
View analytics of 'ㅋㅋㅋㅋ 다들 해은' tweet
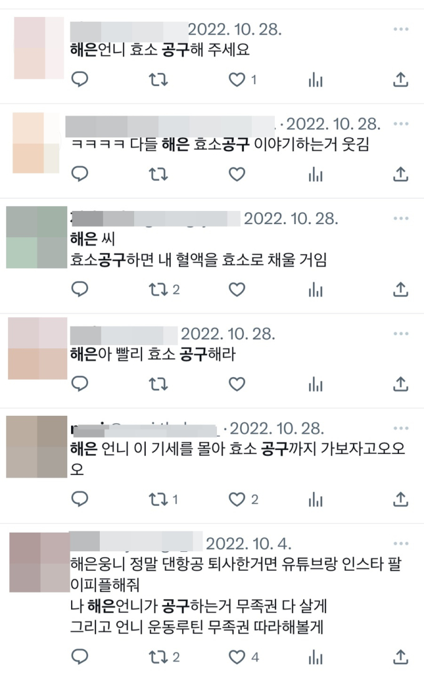(316, 174)
